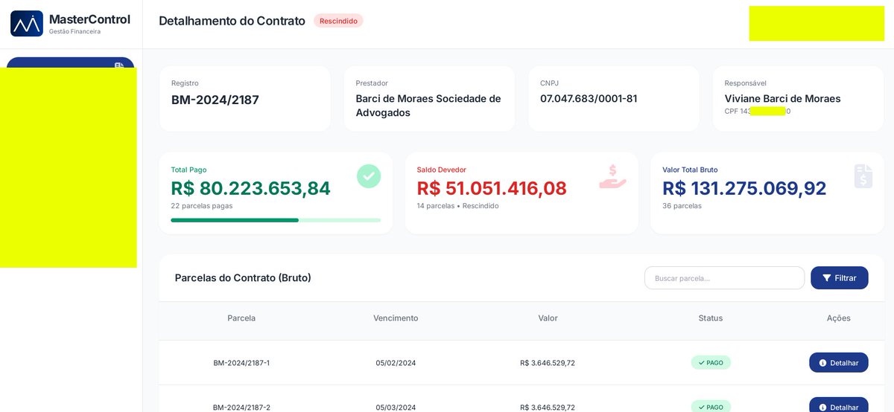The image size is (894, 412).
Task: Click the amount R$ 51.051.416,08
Action: 492,188
